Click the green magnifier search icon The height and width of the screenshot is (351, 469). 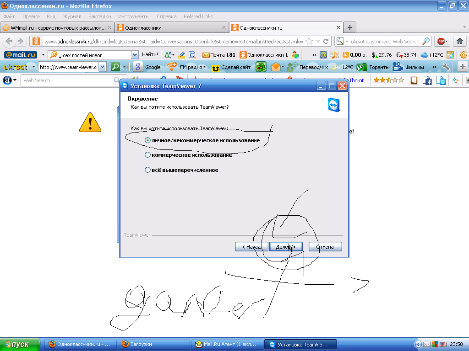click(115, 67)
